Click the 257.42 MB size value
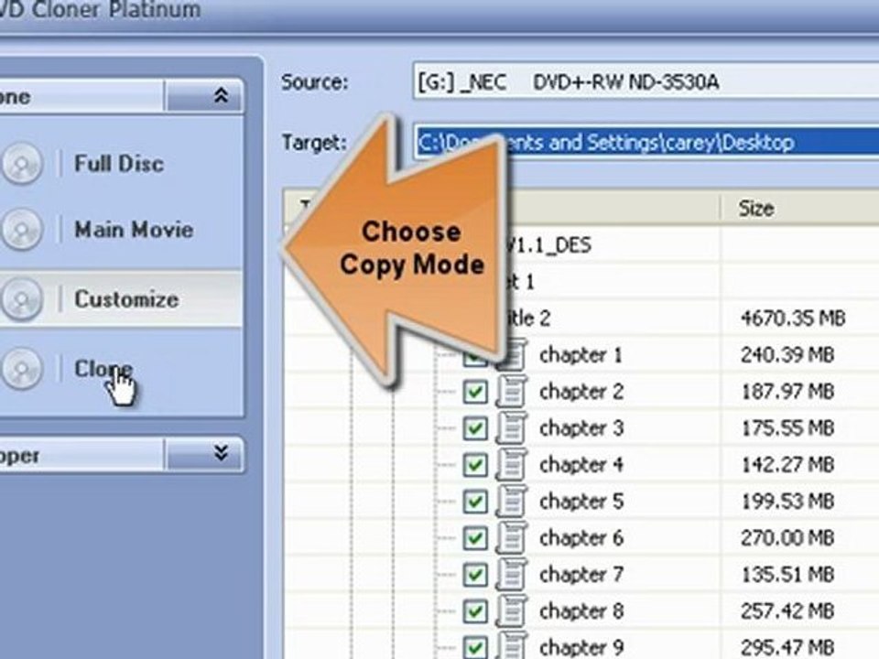Screen dimensions: 879x659 [x=787, y=611]
